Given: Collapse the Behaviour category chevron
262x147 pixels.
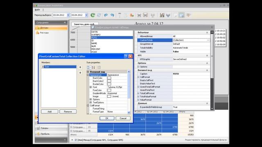Looking at the screenshot, I should pyautogui.click(x=207, y=33).
